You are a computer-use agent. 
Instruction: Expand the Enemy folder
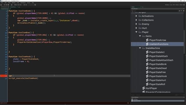coord(136,24)
